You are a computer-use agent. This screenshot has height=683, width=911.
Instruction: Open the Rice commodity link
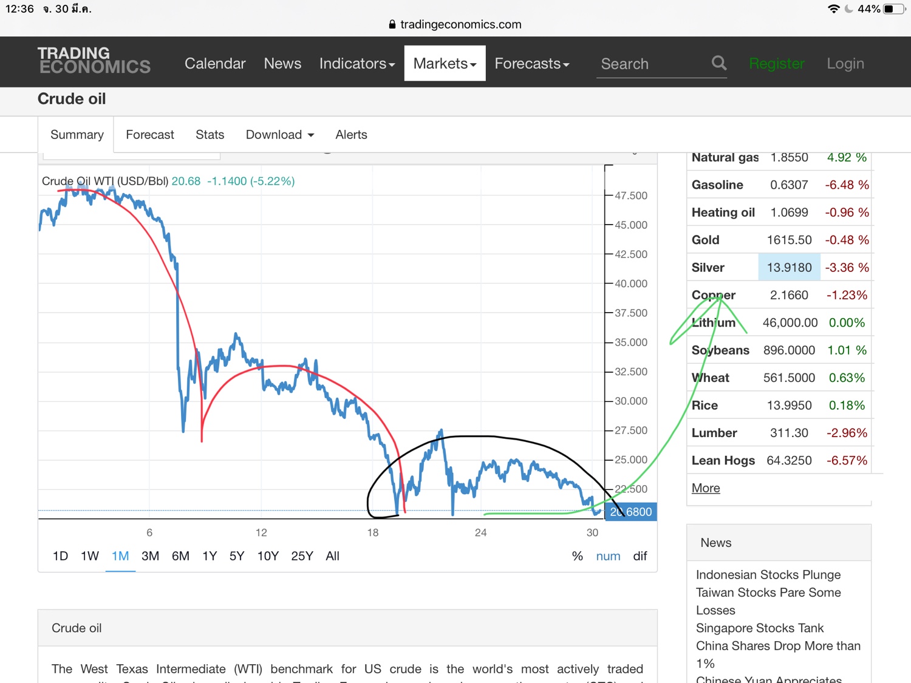pyautogui.click(x=705, y=406)
